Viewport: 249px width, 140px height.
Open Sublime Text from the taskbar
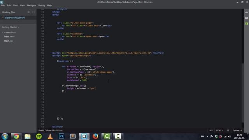click(73, 136)
